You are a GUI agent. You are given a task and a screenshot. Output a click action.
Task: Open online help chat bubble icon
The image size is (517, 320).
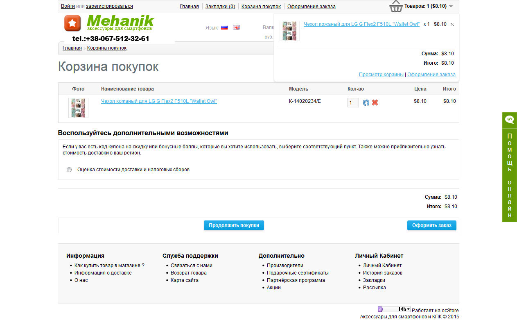[510, 120]
